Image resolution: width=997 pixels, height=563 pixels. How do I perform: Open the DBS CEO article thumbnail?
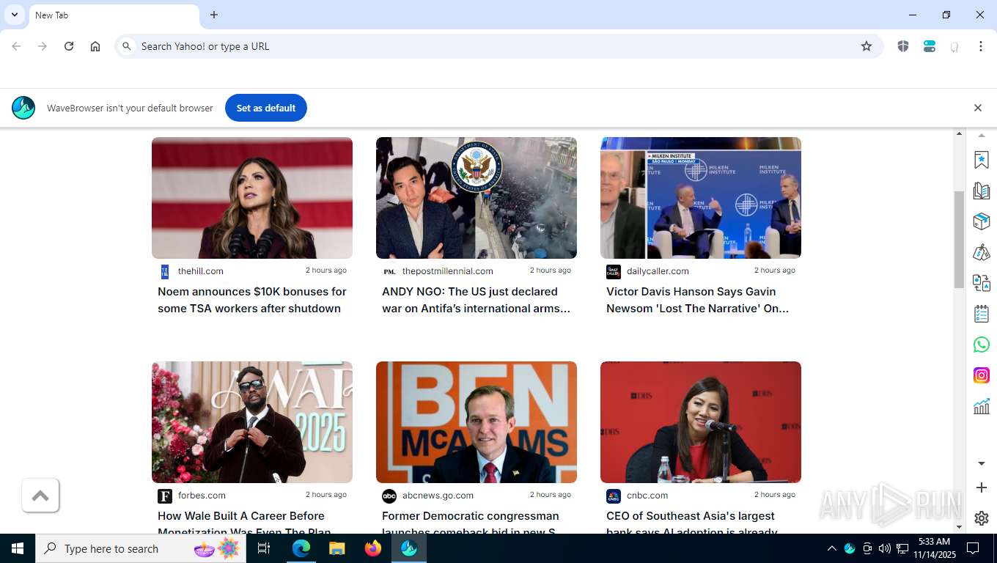701,422
